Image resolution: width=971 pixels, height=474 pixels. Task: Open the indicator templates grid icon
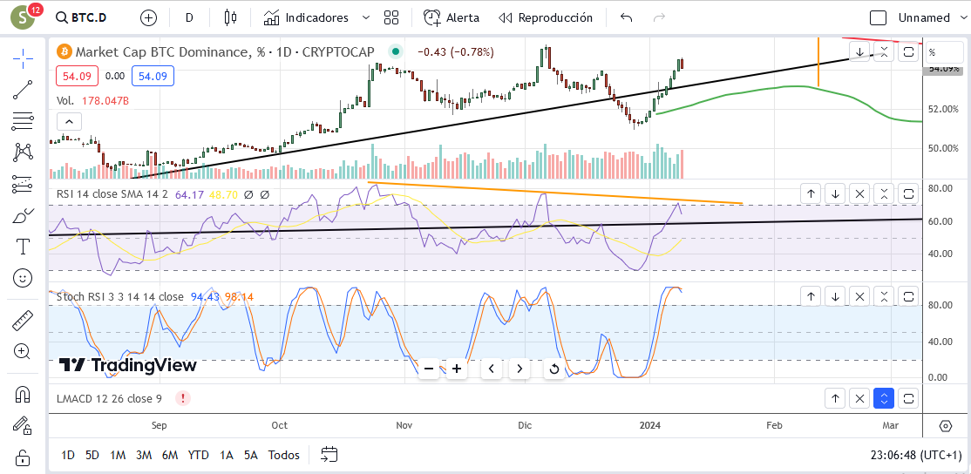pos(390,18)
